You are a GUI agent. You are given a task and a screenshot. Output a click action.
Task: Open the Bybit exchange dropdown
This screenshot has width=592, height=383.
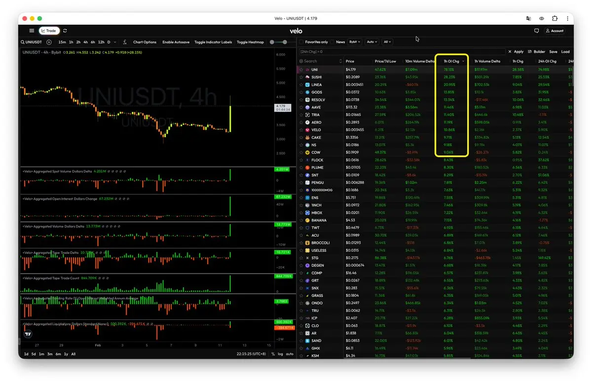(x=355, y=42)
